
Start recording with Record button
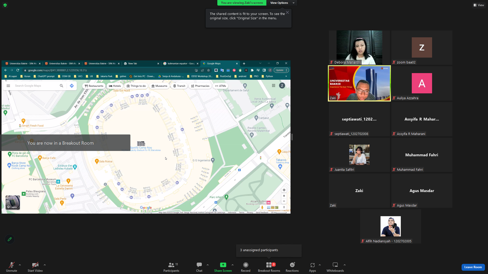[246, 267]
